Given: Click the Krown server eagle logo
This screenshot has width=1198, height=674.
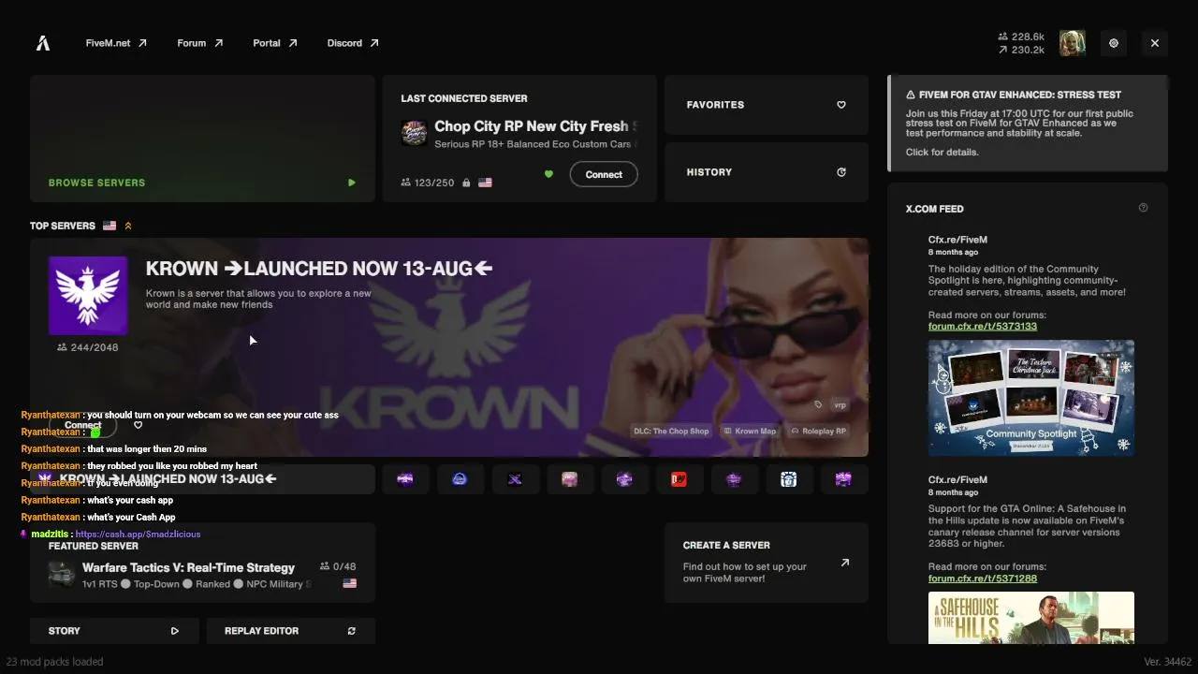Looking at the screenshot, I should click(x=88, y=296).
